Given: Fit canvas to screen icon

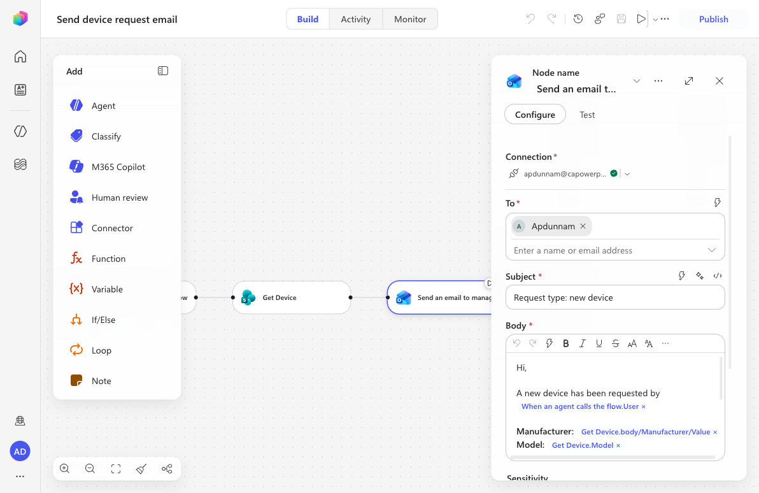Looking at the screenshot, I should tap(116, 468).
